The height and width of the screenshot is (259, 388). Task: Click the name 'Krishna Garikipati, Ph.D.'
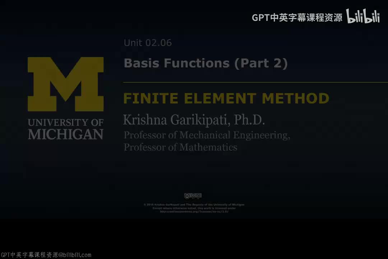(x=194, y=120)
